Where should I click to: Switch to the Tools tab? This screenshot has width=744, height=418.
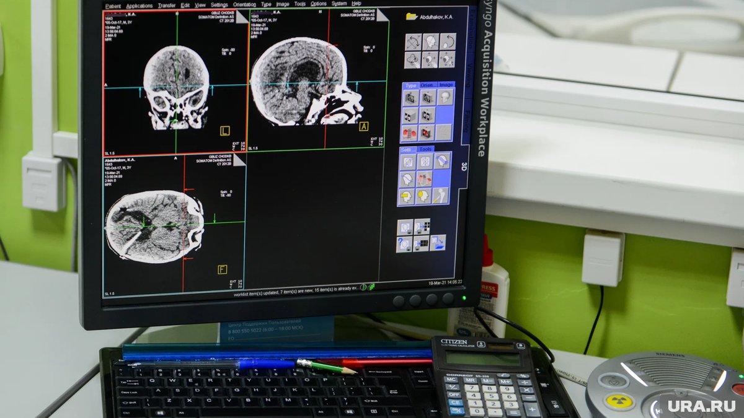coord(425,149)
